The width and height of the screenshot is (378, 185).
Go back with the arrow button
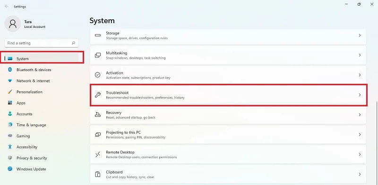click(7, 7)
